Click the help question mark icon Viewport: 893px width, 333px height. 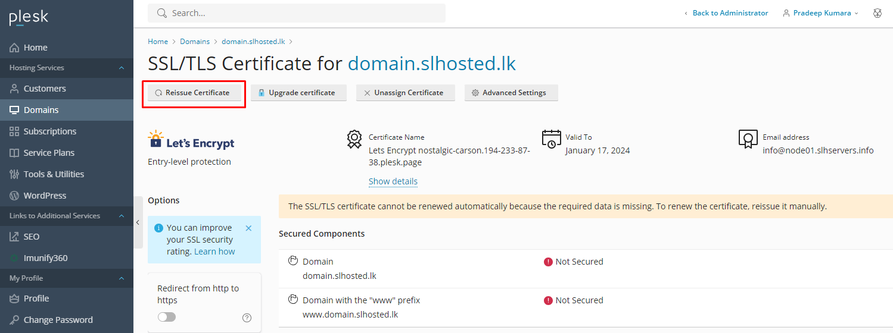coord(247,318)
